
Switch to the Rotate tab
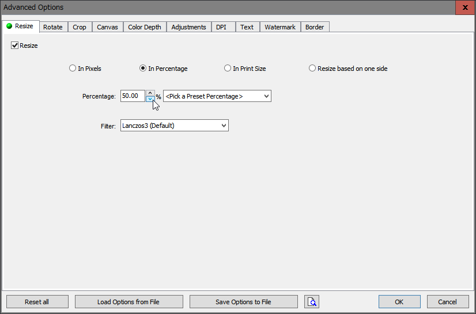[x=53, y=27]
